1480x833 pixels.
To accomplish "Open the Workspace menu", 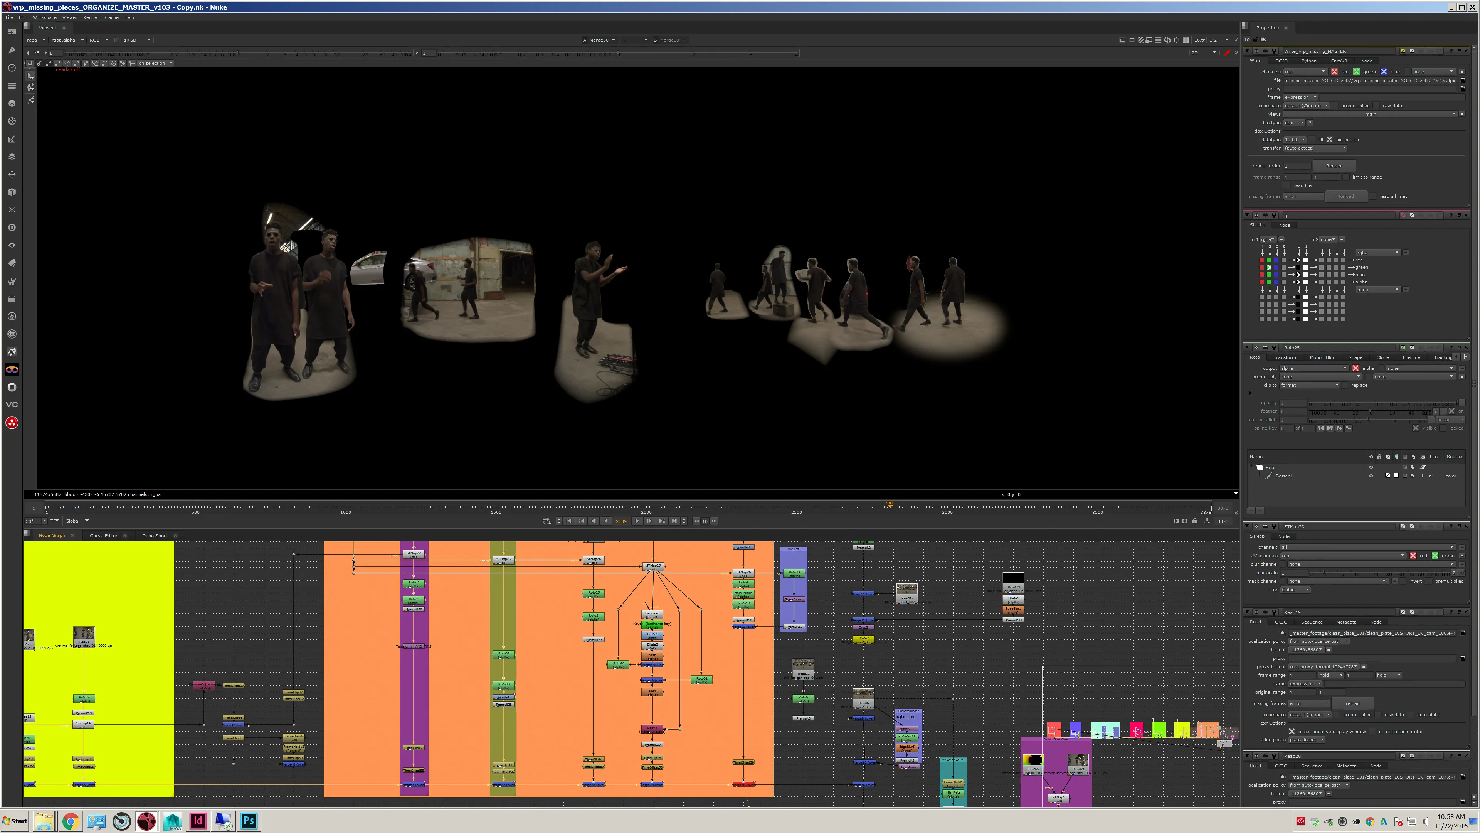I will point(44,17).
